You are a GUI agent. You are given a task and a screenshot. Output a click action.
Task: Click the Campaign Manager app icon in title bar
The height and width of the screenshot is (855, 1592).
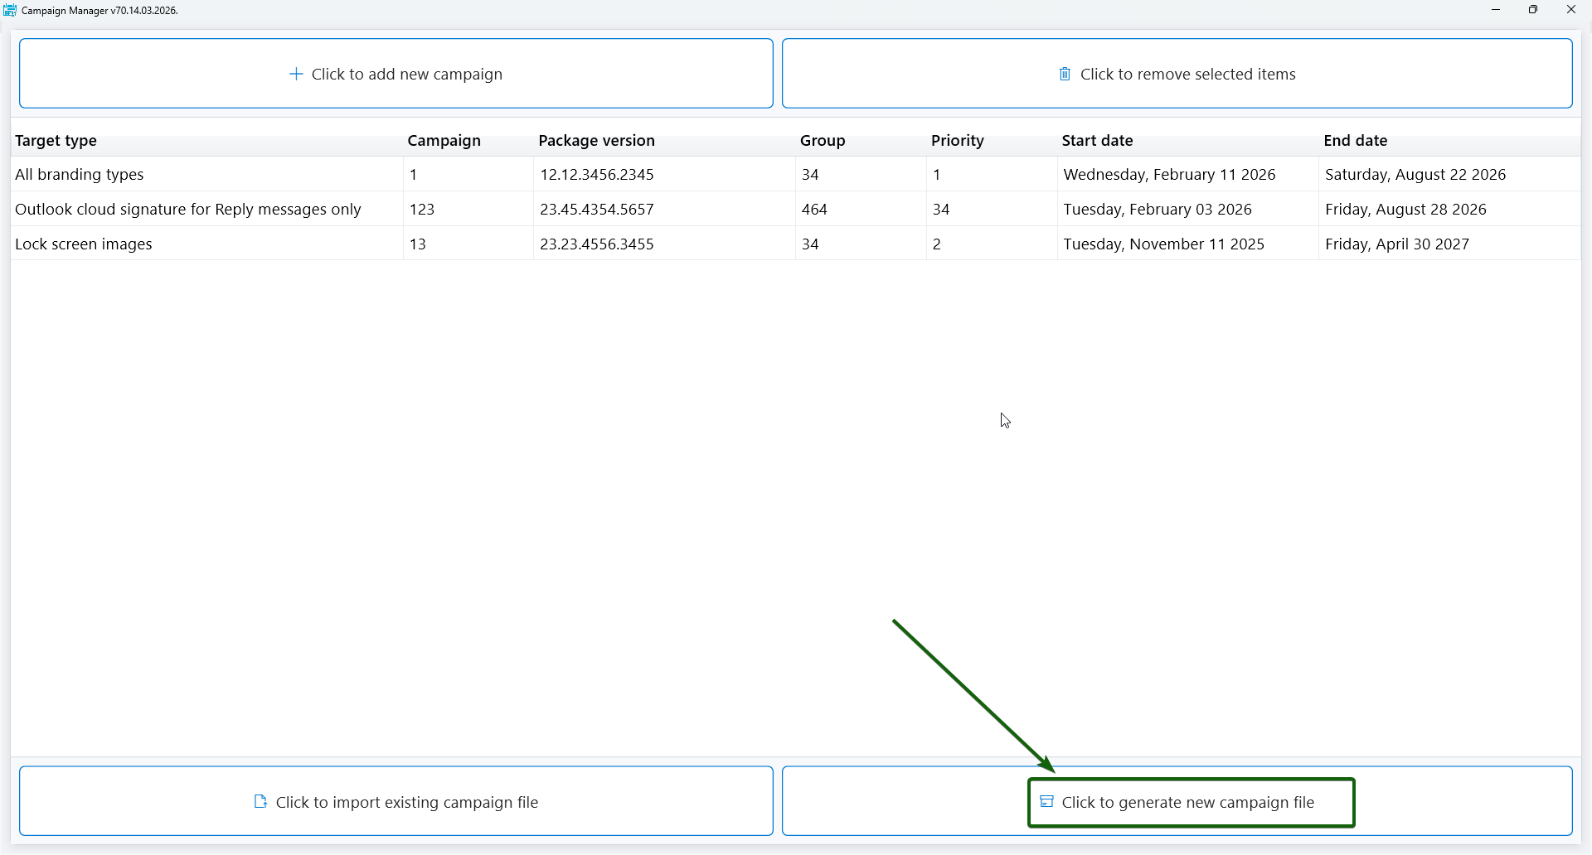pyautogui.click(x=10, y=10)
